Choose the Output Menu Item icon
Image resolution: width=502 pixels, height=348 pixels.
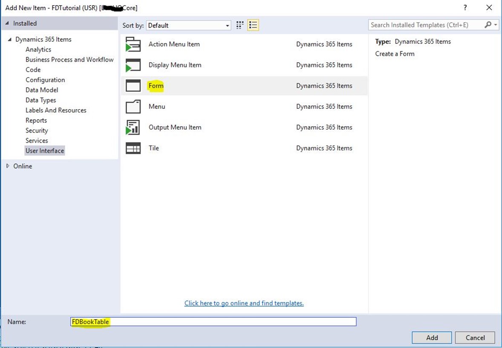(133, 128)
